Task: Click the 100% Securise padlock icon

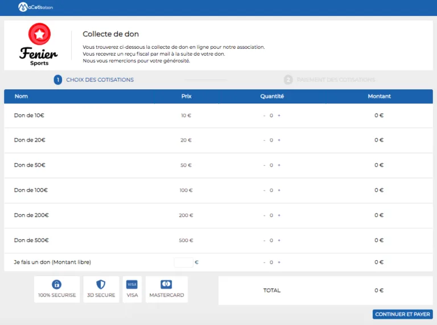Action: [57, 284]
